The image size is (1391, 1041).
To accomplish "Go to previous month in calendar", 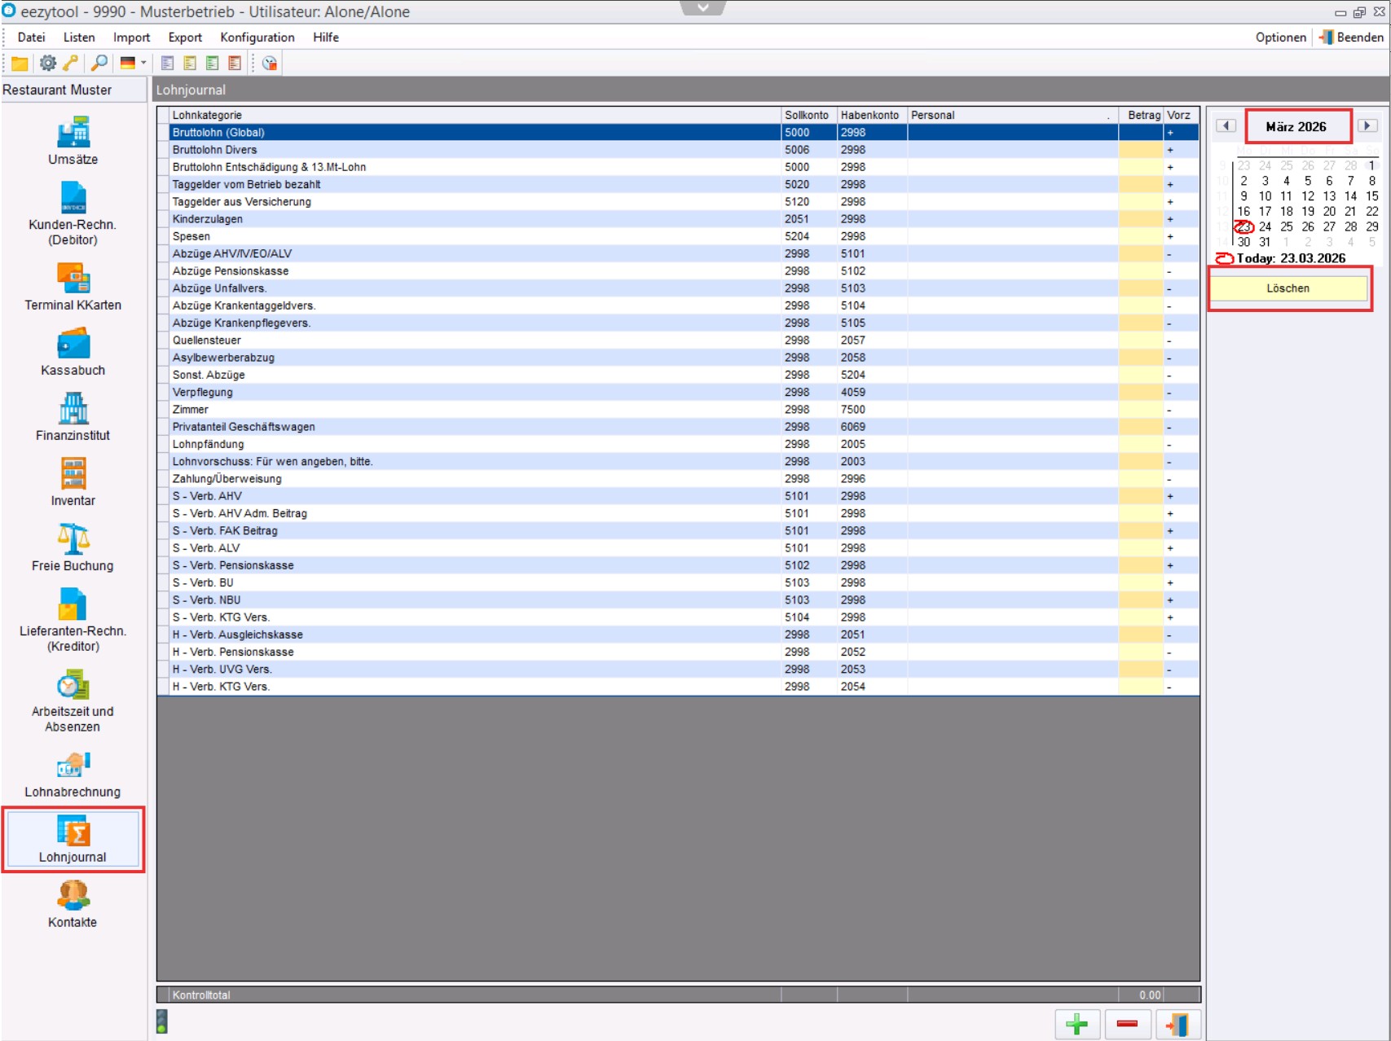I will pos(1226,125).
